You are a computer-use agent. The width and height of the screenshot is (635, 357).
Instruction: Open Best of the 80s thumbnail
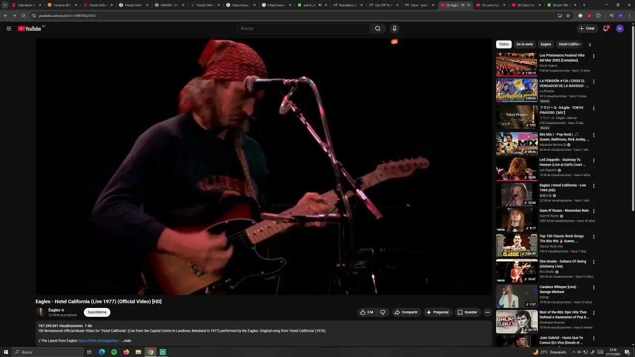tap(516, 321)
